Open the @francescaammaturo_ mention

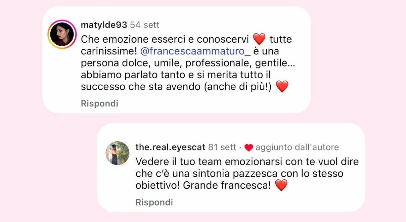[194, 52]
